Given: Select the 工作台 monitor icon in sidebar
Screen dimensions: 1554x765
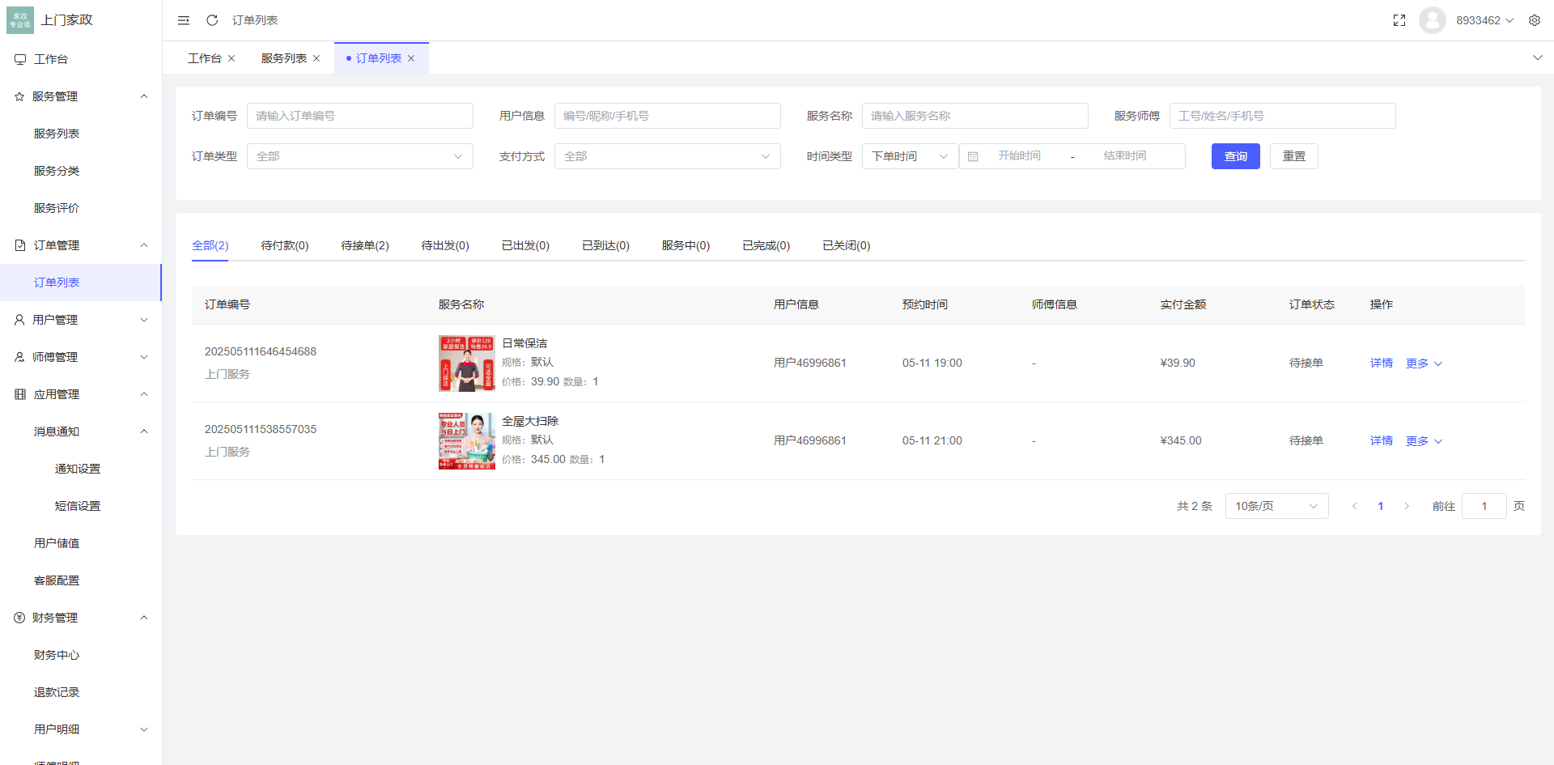Looking at the screenshot, I should [19, 58].
